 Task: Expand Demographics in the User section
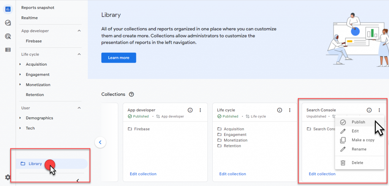[20, 118]
